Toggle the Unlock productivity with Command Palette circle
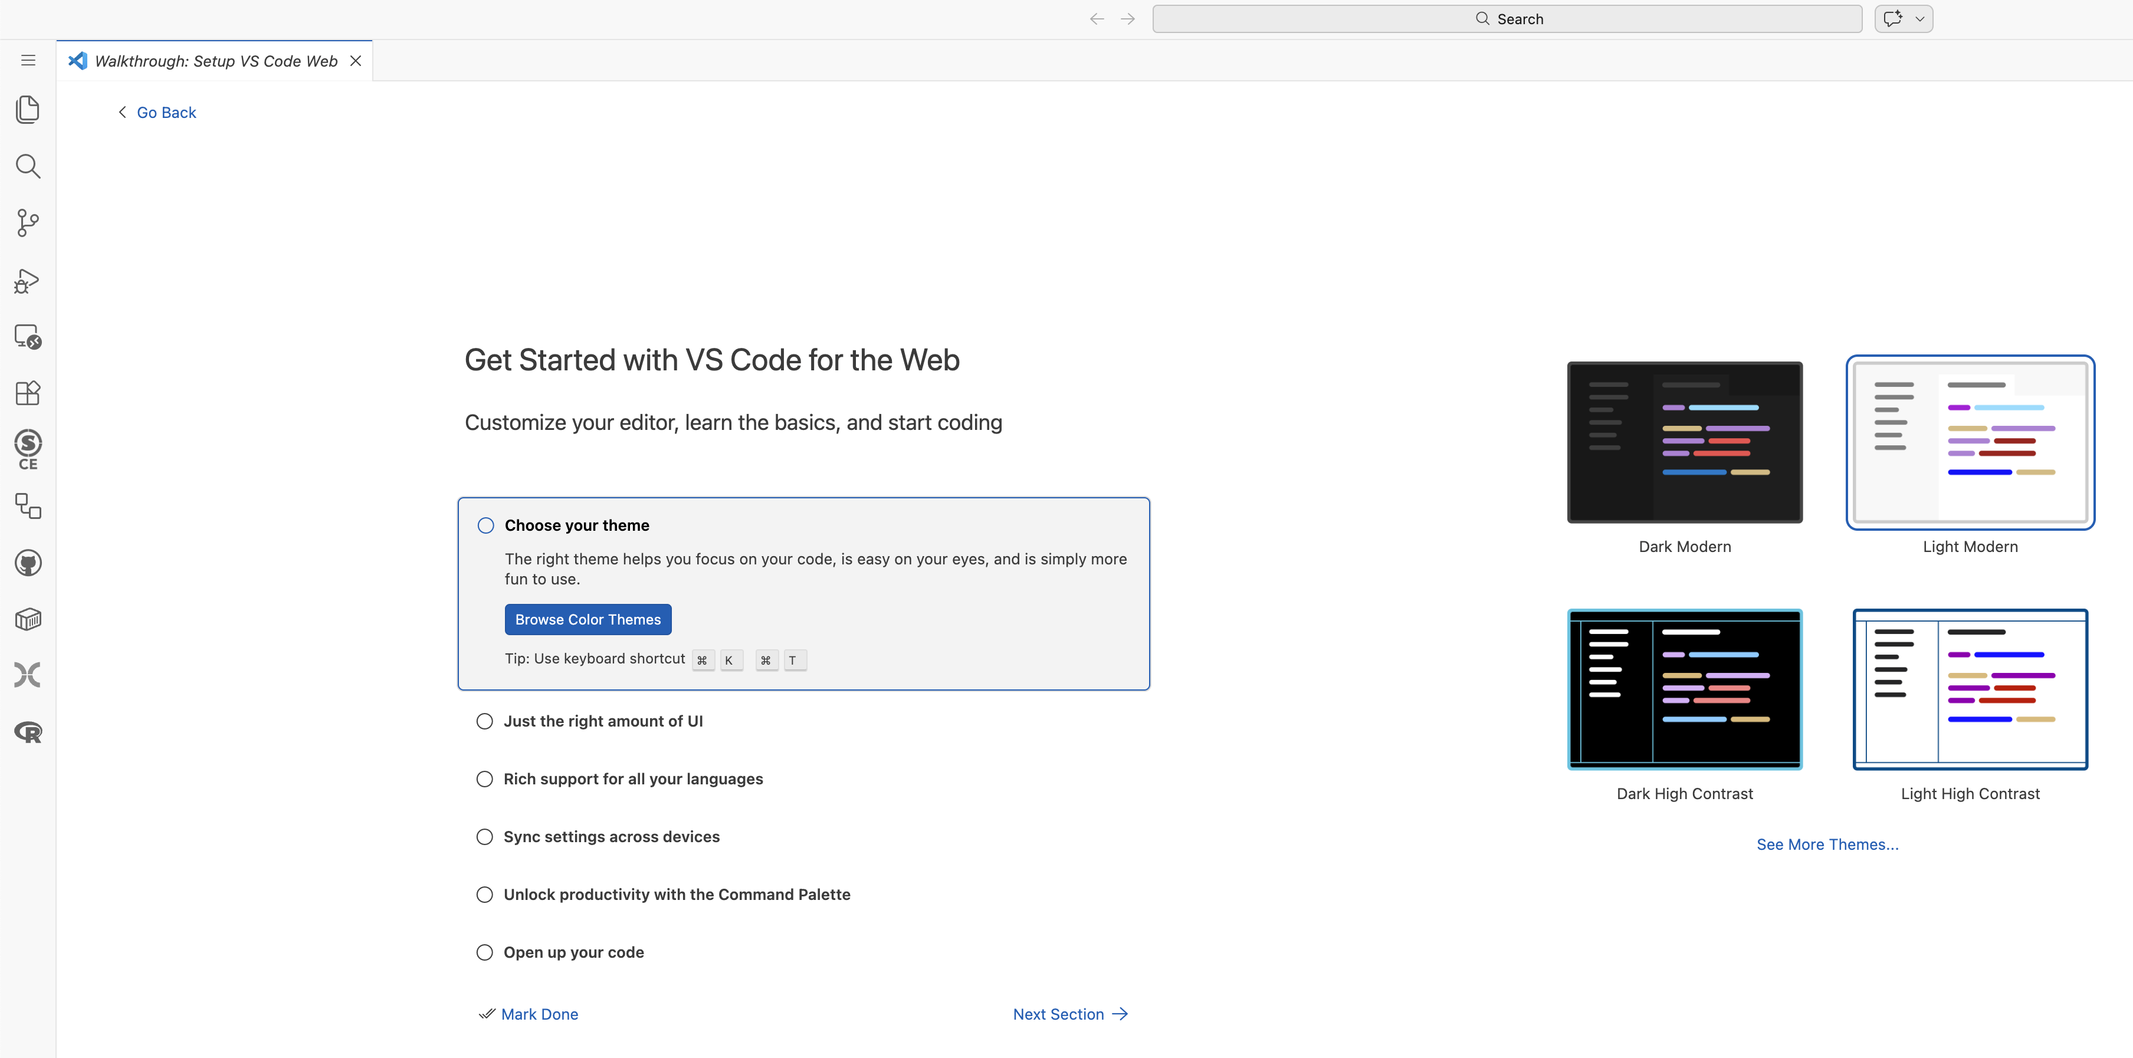The image size is (2133, 1058). tap(484, 895)
